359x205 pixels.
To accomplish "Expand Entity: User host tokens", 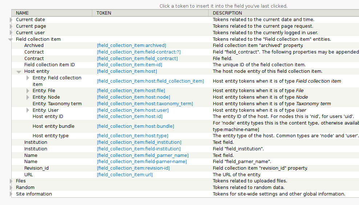I will click(28, 110).
